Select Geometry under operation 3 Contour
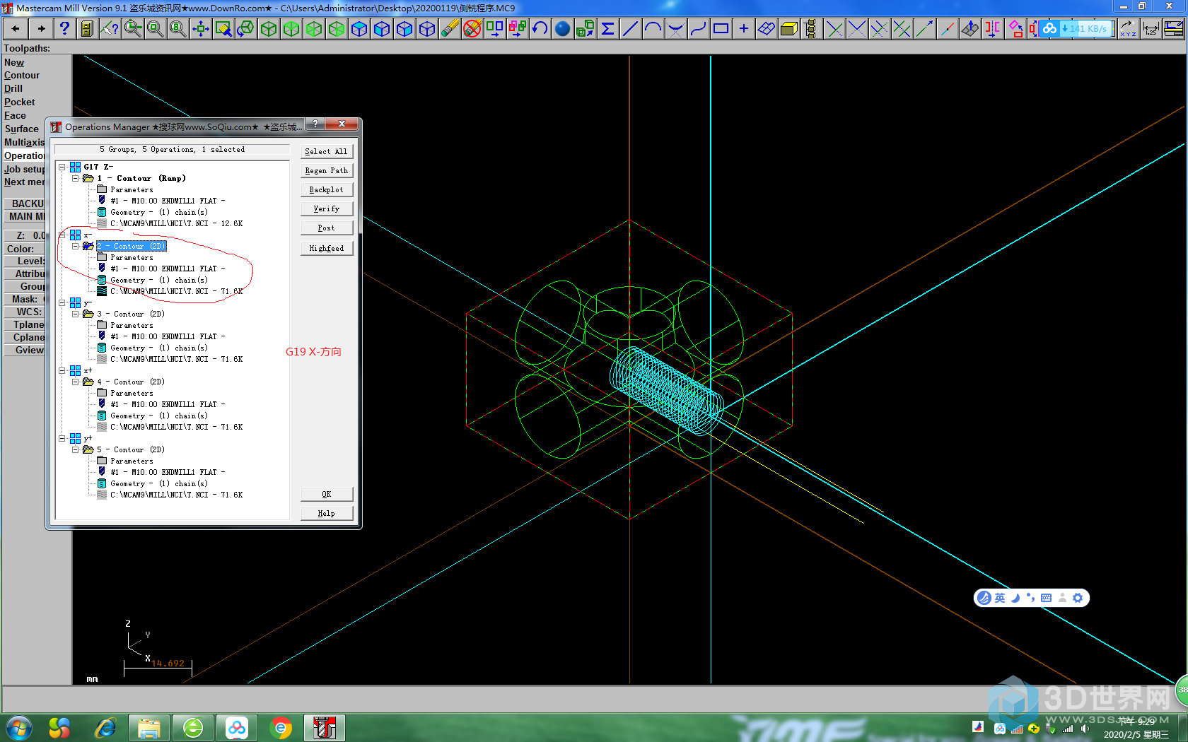 coord(158,348)
